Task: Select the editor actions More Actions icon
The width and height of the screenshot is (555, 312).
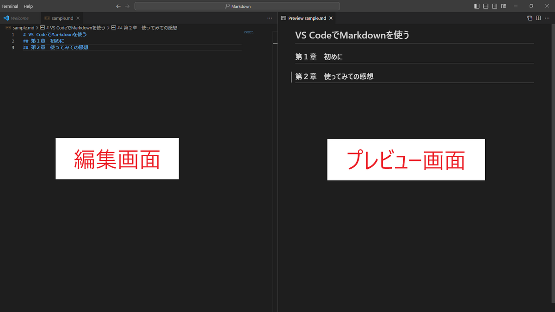Action: pos(270,18)
